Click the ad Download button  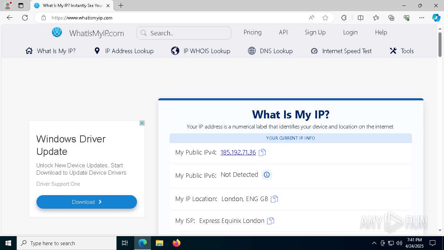coord(87,202)
